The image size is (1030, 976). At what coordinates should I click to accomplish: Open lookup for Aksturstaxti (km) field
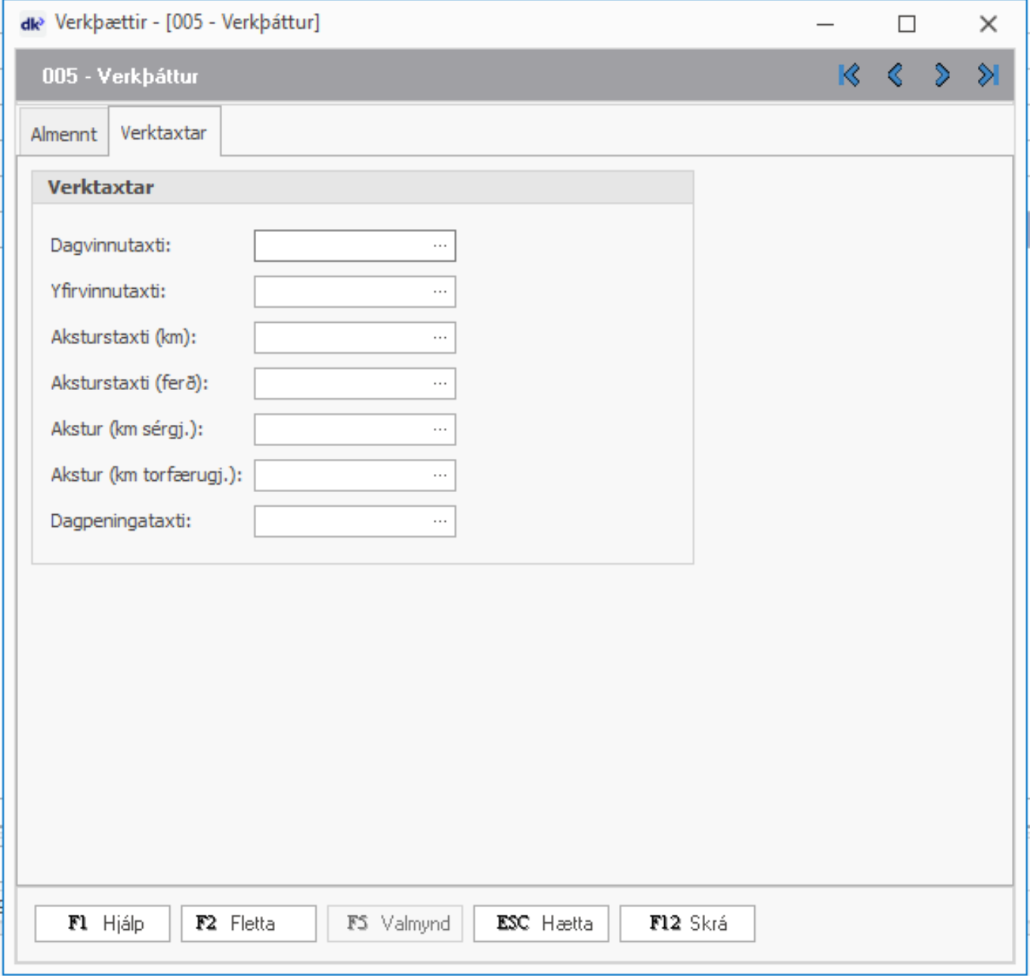(x=440, y=338)
